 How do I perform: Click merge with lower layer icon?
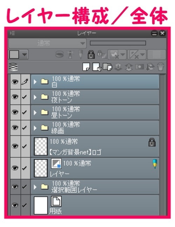129,67
